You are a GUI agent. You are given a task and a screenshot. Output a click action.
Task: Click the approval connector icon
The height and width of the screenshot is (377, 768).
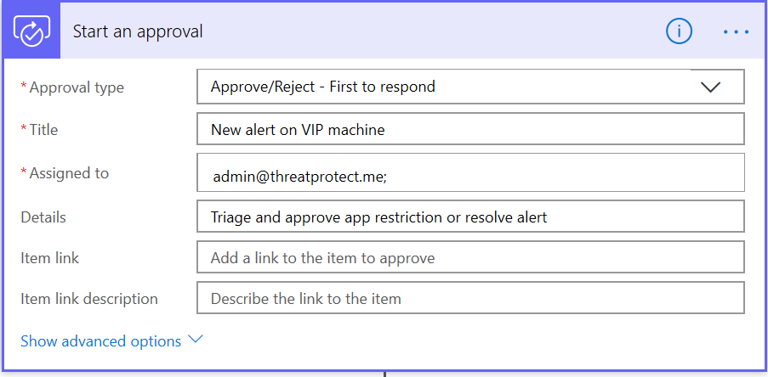click(x=31, y=31)
